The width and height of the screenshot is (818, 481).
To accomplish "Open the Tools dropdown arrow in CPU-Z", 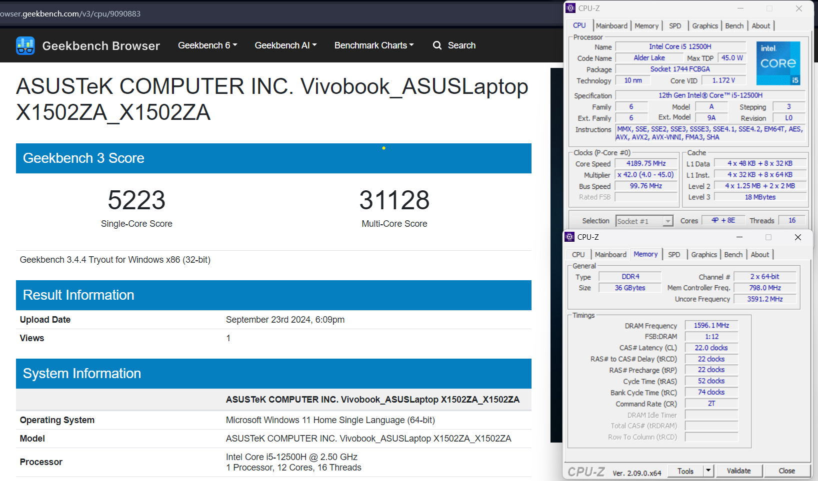I will point(708,471).
